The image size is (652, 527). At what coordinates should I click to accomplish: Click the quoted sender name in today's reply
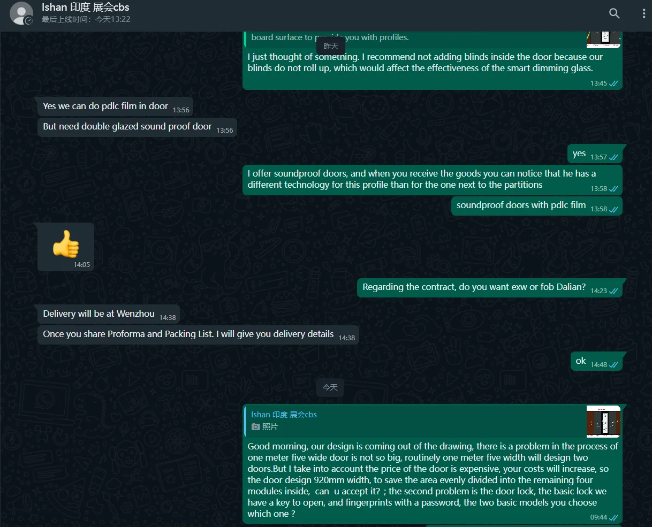pyautogui.click(x=284, y=415)
